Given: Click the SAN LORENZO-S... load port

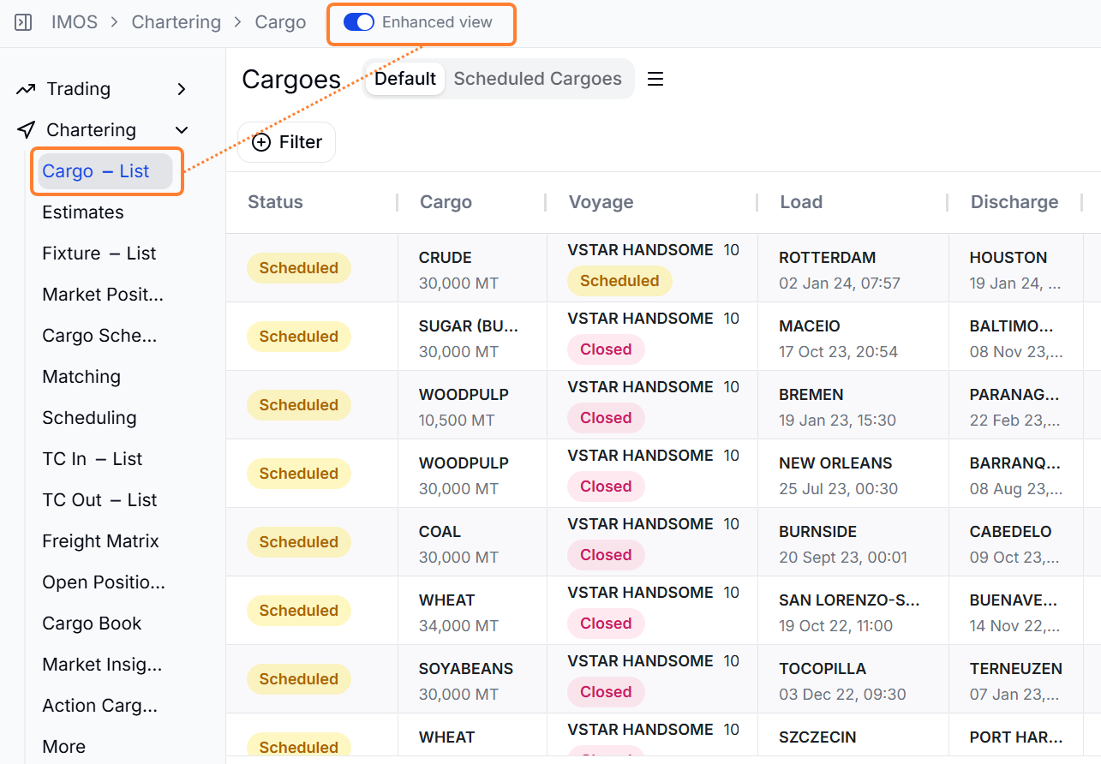Looking at the screenshot, I should (849, 600).
